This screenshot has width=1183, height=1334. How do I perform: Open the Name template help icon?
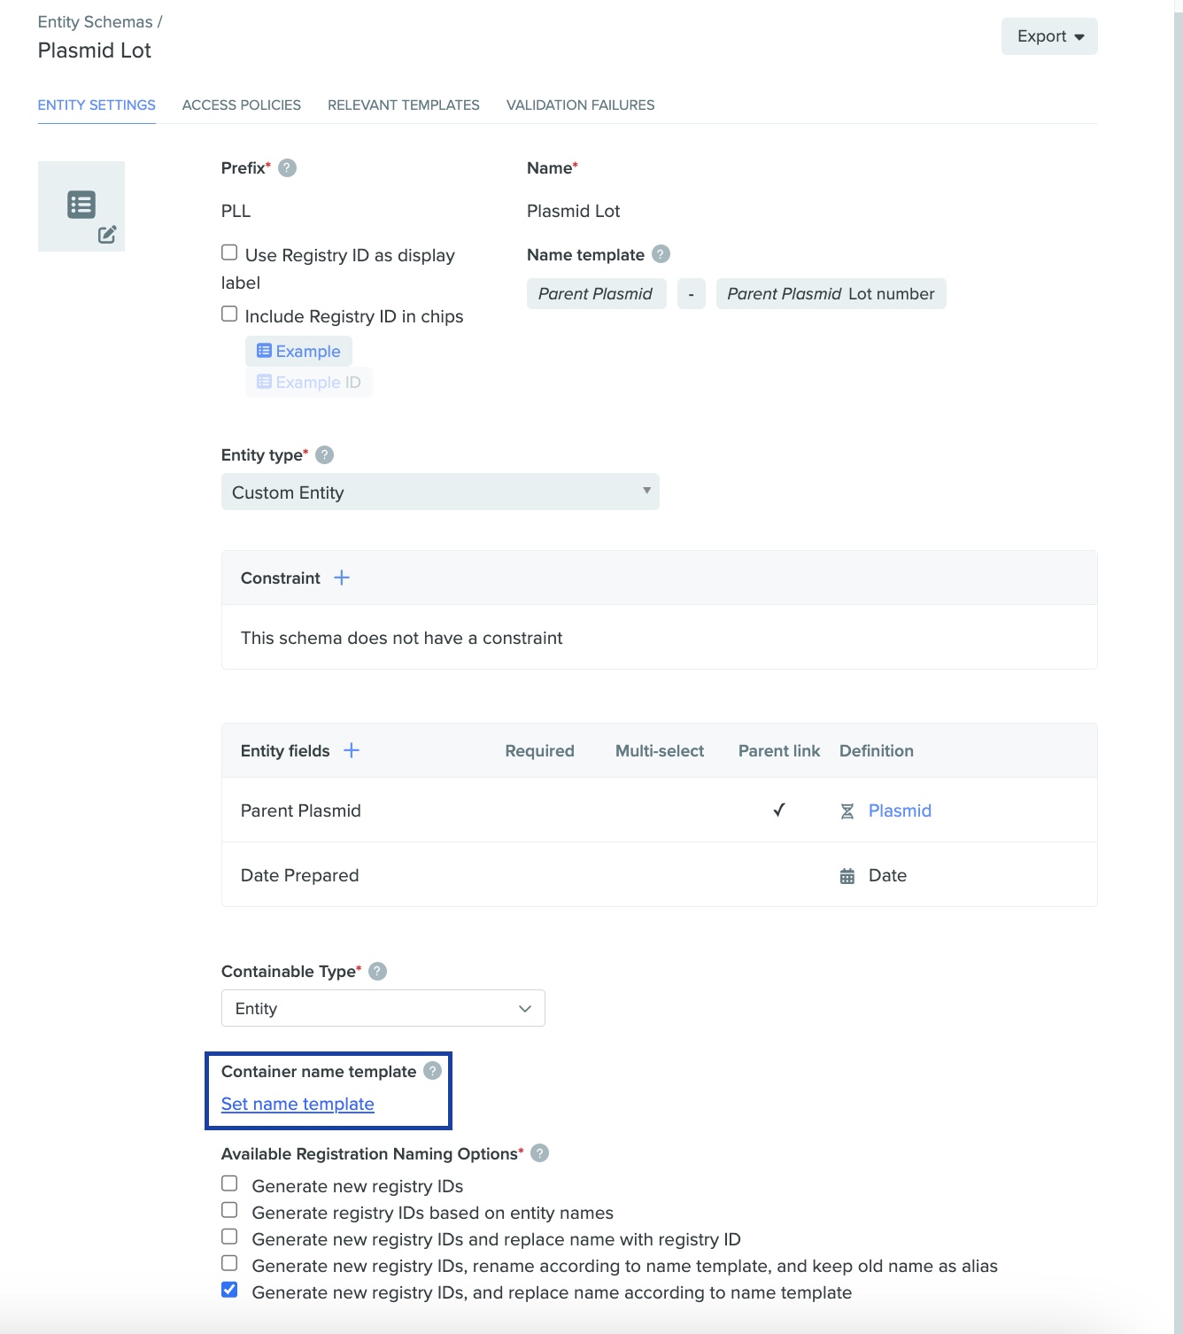click(x=661, y=254)
